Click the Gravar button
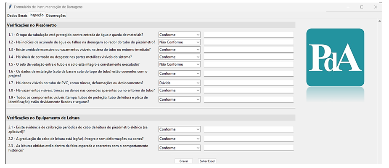 (183, 161)
